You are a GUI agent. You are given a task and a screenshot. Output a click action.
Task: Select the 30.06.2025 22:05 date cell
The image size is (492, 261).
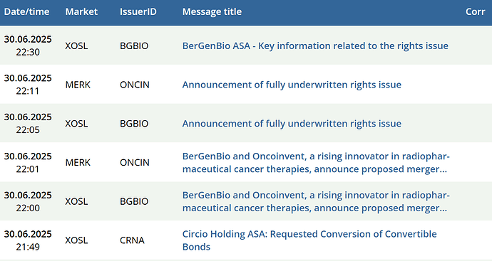[28, 123]
